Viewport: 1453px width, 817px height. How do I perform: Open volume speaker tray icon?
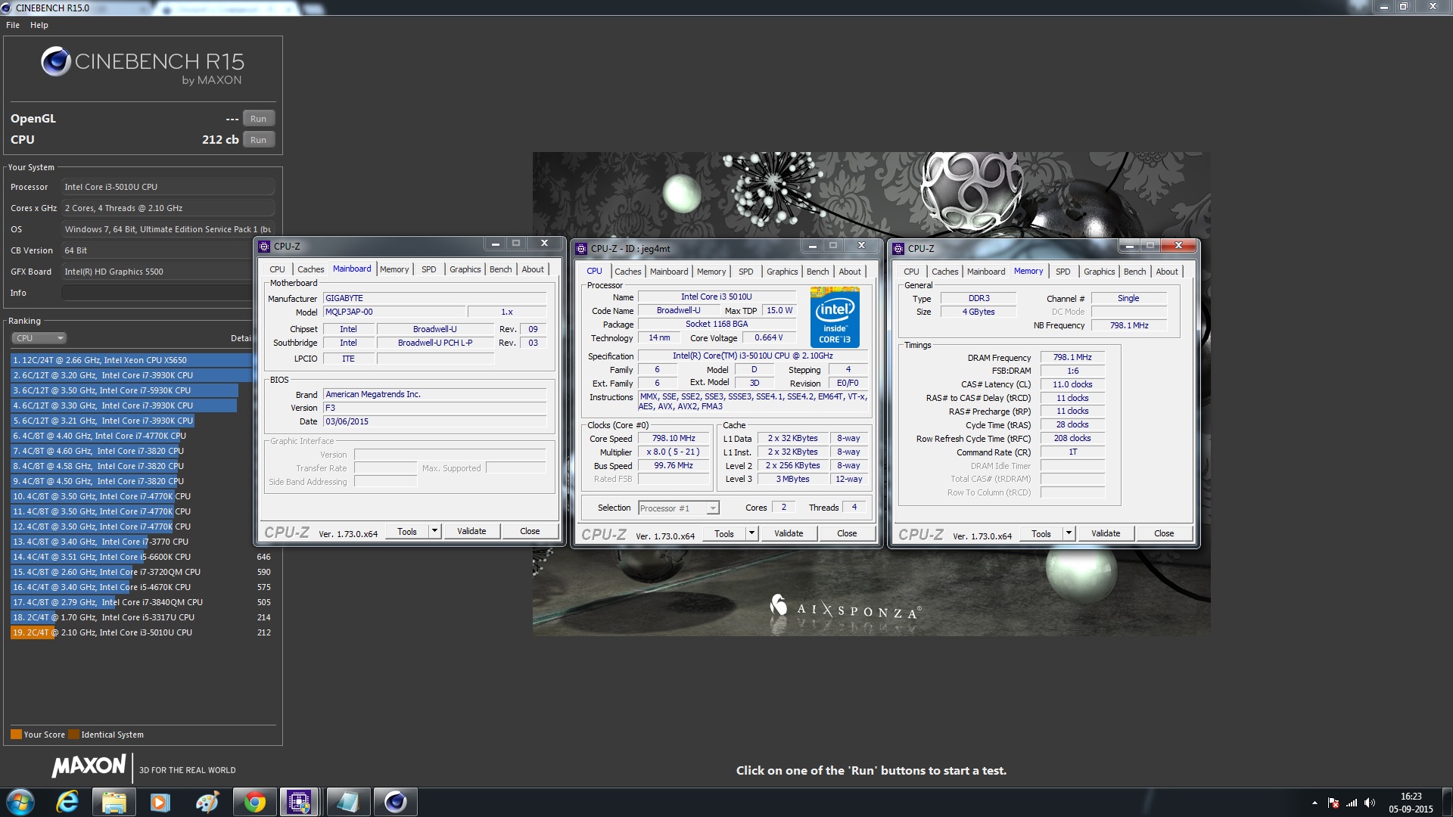[1369, 803]
